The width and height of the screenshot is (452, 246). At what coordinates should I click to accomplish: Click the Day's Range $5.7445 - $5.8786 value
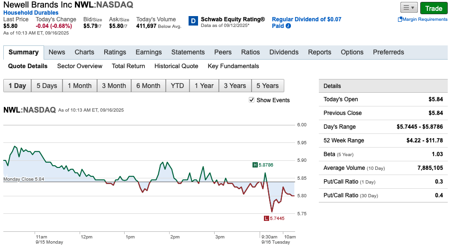pos(420,127)
